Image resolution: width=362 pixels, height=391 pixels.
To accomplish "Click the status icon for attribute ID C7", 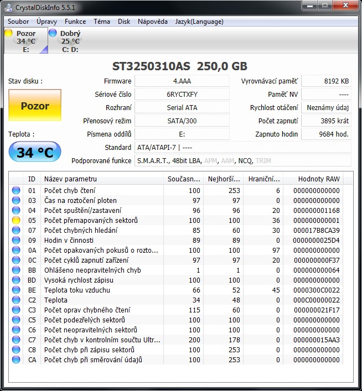I will click(16, 340).
